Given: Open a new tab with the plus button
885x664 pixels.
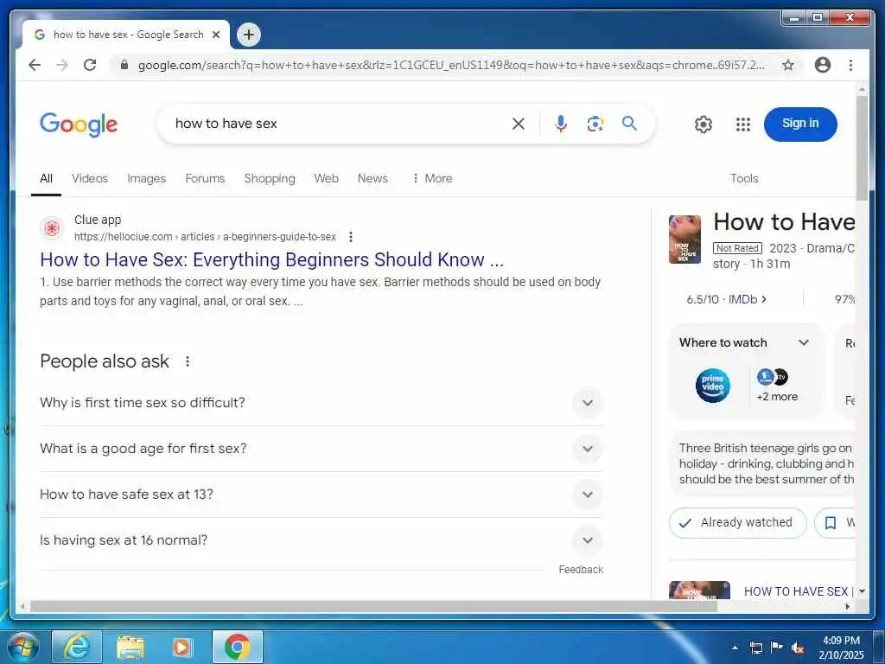Looking at the screenshot, I should (x=249, y=35).
